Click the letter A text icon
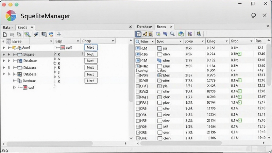The width and height of the screenshot is (272, 153). point(145,34)
